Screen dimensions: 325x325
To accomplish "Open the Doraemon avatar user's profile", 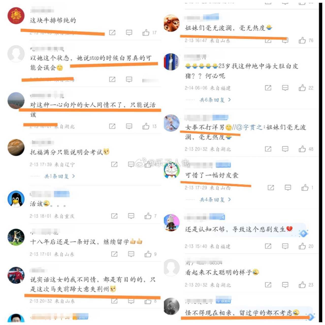I will [172, 170].
